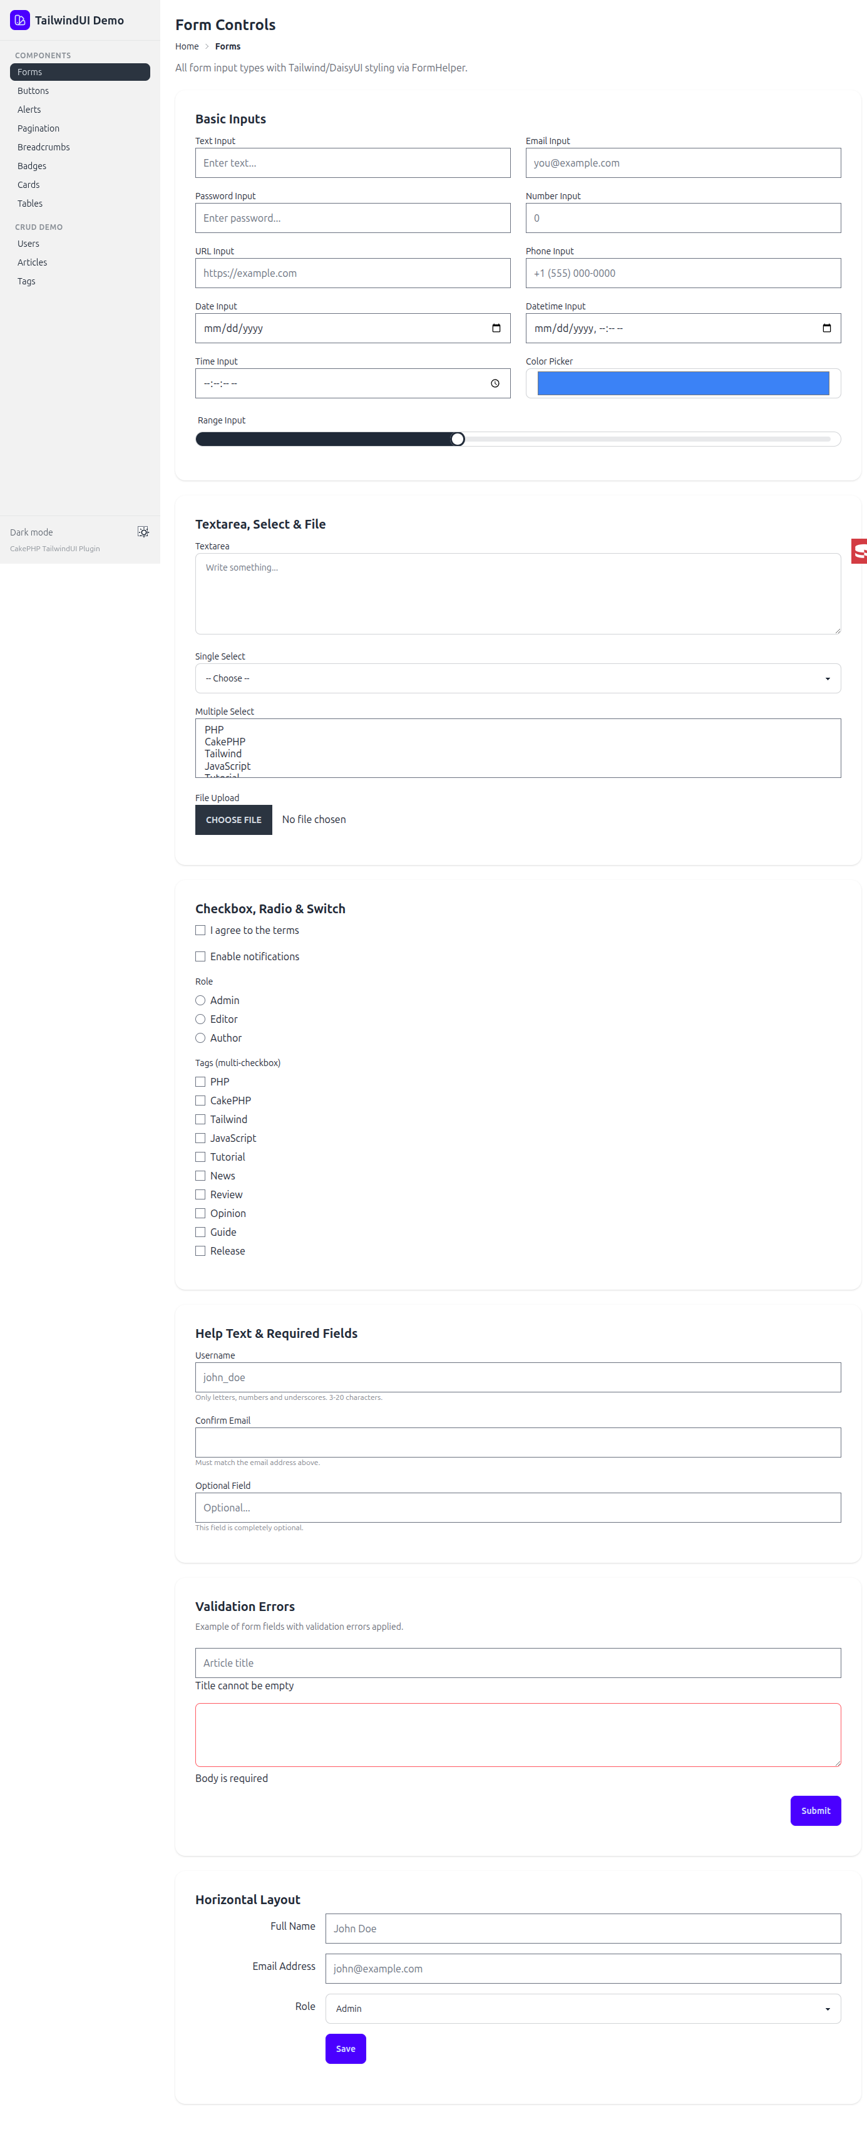Check the 'I agree to the terms' box
This screenshot has height=2134, width=867.
[x=200, y=930]
